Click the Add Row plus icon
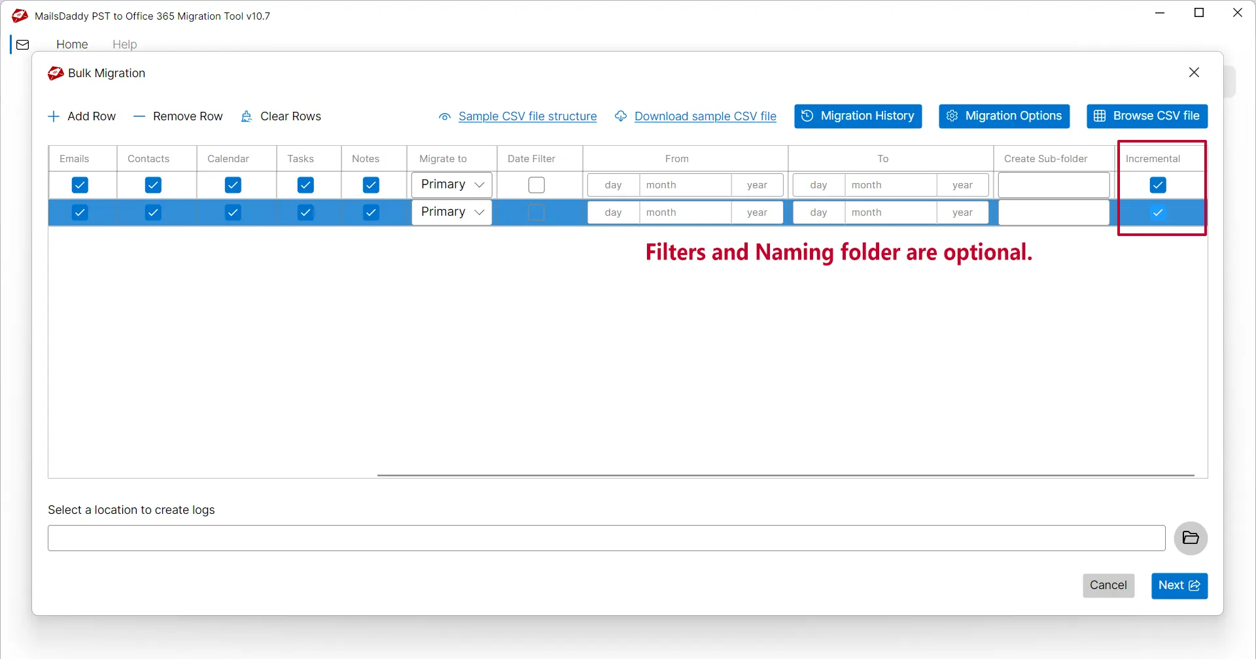1256x659 pixels. pyautogui.click(x=54, y=116)
